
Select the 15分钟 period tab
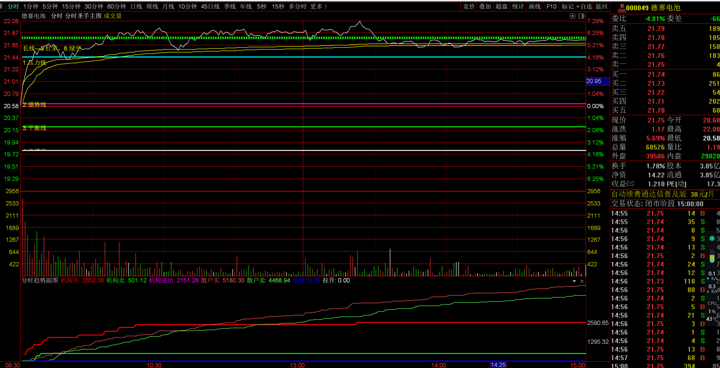pos(71,6)
